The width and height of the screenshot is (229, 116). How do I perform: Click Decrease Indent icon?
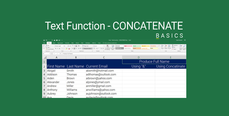[79, 49]
